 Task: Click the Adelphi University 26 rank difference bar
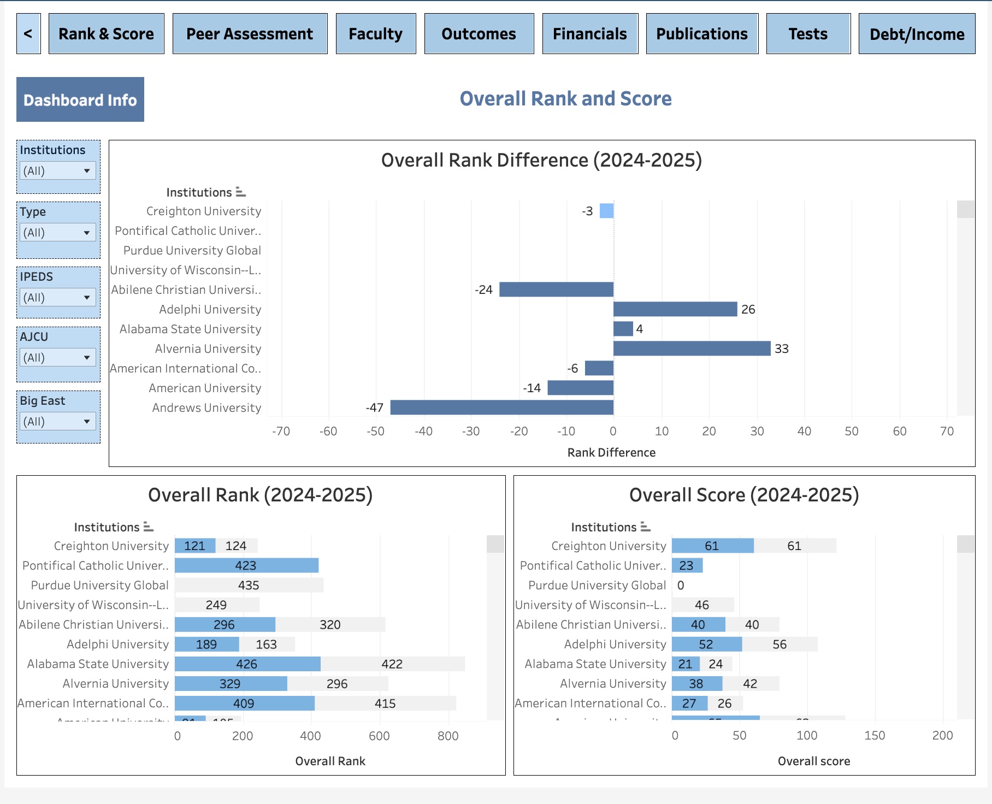[675, 309]
